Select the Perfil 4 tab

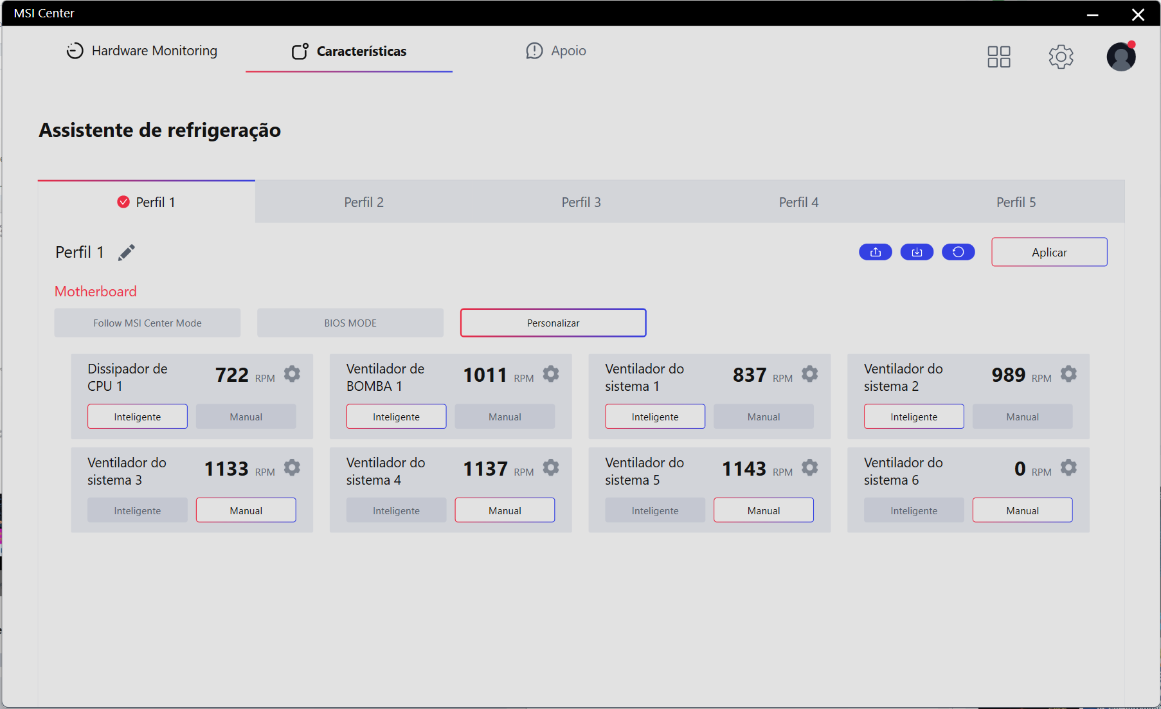coord(798,202)
